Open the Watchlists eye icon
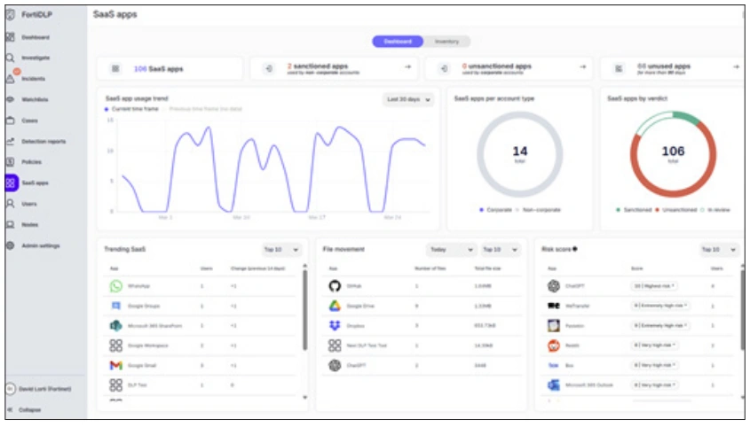 pyautogui.click(x=11, y=99)
